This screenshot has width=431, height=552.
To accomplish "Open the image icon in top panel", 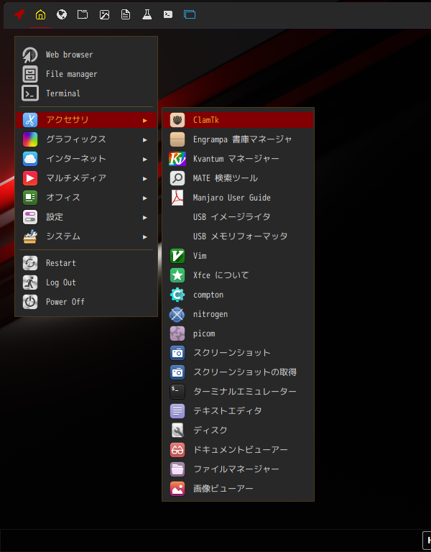I will tap(104, 14).
